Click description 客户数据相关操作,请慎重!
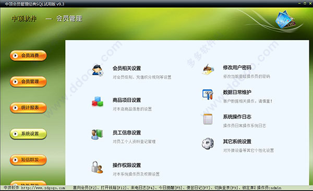 248,101
